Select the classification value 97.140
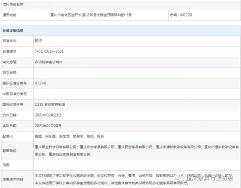The image size is (241, 188). pos(41,83)
